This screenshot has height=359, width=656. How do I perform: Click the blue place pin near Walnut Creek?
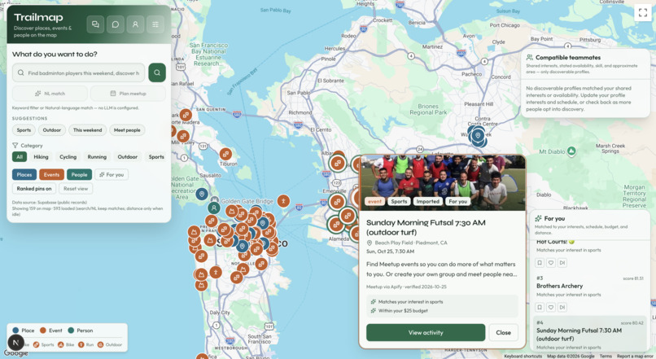click(x=478, y=135)
